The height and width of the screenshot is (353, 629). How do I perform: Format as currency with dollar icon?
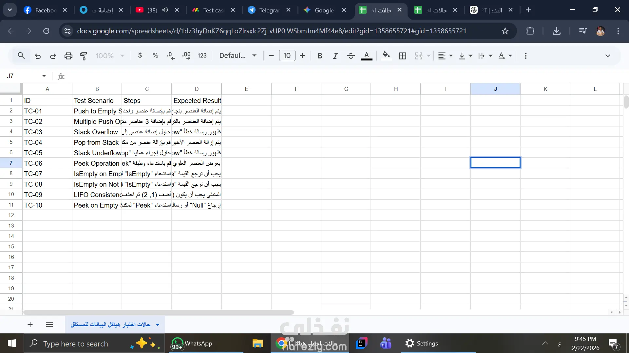click(x=140, y=56)
